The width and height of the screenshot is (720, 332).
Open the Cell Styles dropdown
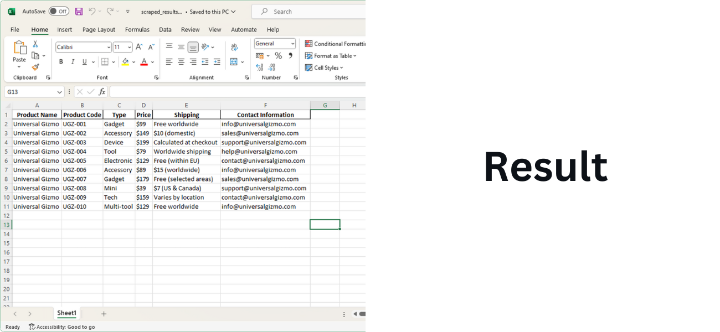coord(325,68)
